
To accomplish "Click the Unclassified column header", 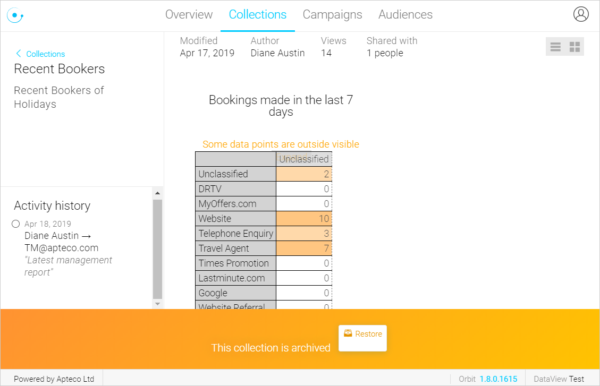I will 304,159.
